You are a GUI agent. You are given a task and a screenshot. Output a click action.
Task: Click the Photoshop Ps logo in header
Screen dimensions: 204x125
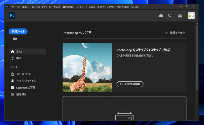(x=12, y=16)
